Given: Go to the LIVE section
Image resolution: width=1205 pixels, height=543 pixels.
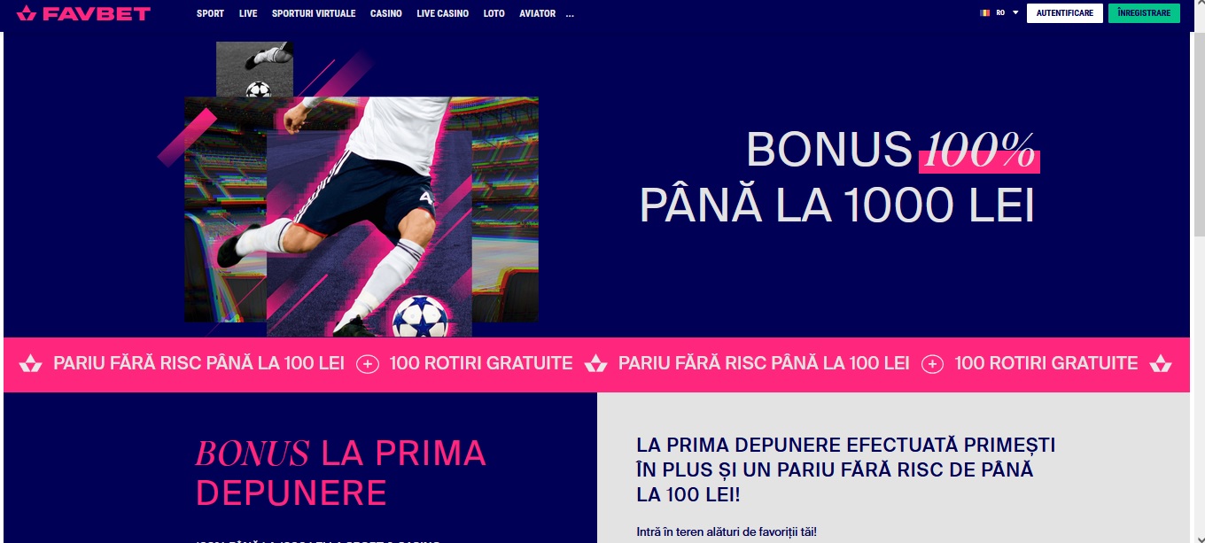Looking at the screenshot, I should (x=248, y=14).
